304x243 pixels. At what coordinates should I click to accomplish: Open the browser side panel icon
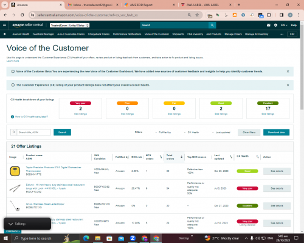282,15
